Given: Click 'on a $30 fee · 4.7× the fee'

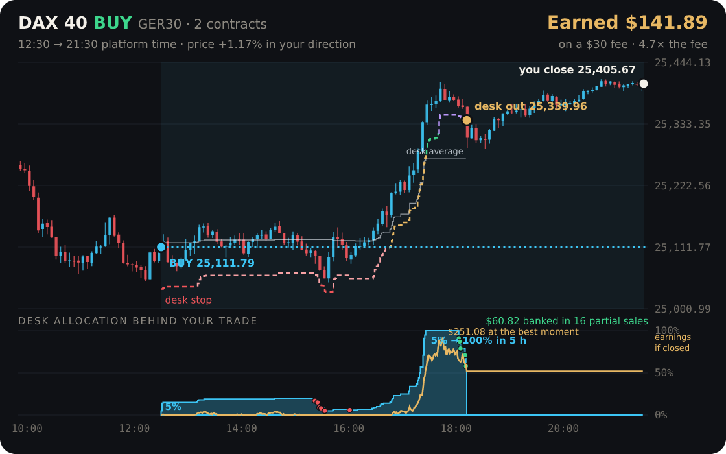Looking at the screenshot, I should (633, 45).
